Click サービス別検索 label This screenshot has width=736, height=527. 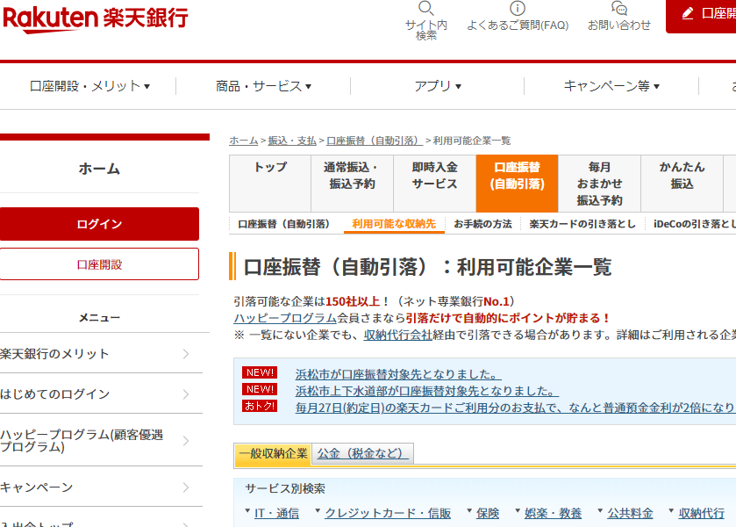pyautogui.click(x=285, y=489)
